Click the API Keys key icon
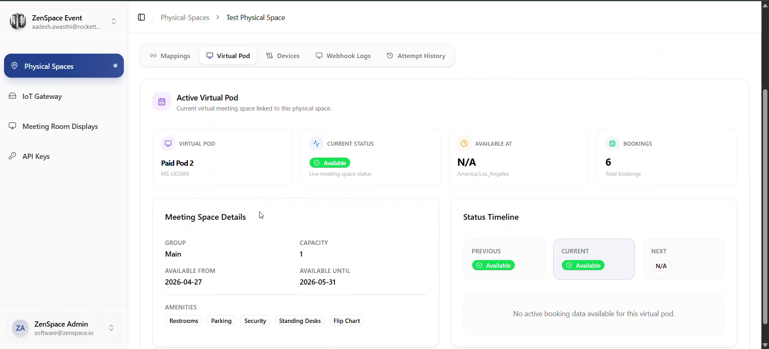This screenshot has height=349, width=769. (12, 156)
